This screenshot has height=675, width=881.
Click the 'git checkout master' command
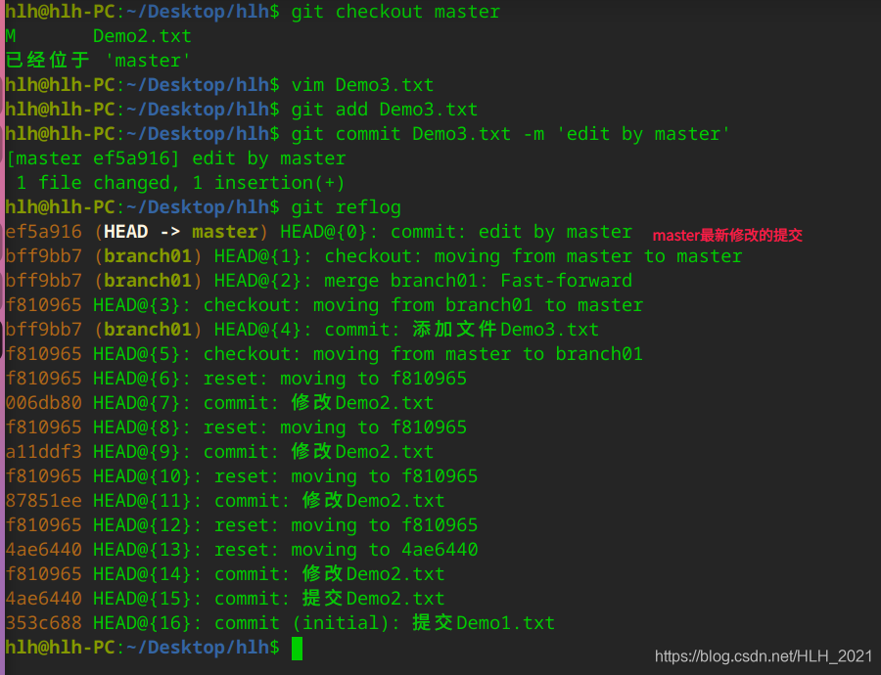pyautogui.click(x=395, y=12)
